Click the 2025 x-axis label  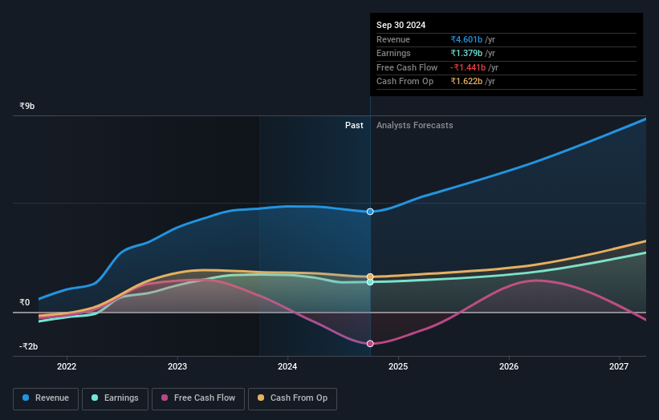(x=398, y=366)
